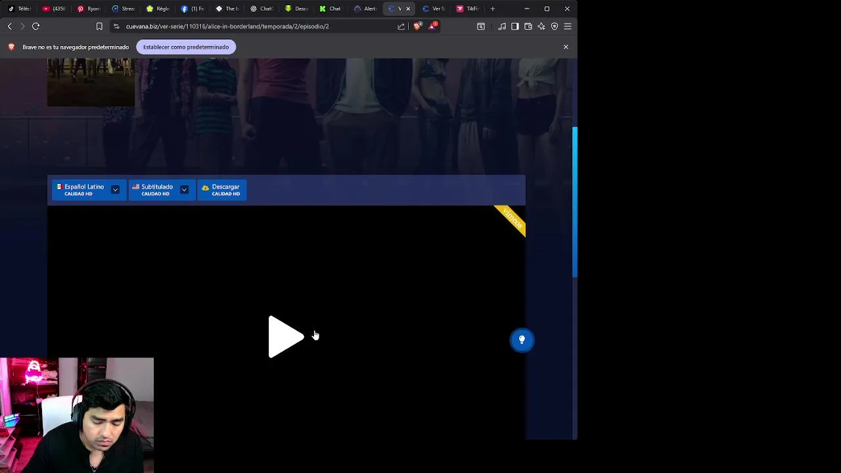The height and width of the screenshot is (473, 841).
Task: Click the picture-in-picture toolbar icon
Action: (x=481, y=26)
